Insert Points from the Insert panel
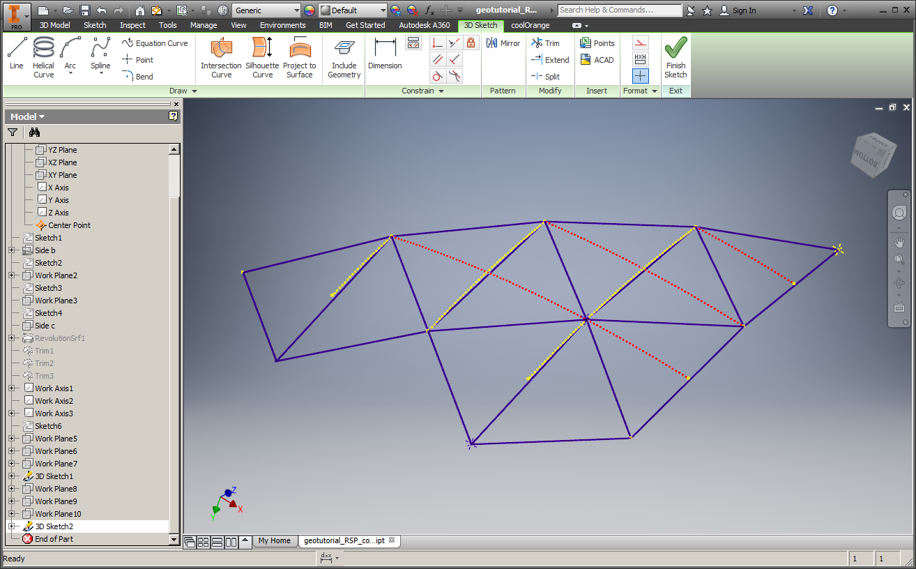This screenshot has width=916, height=569. [x=597, y=43]
